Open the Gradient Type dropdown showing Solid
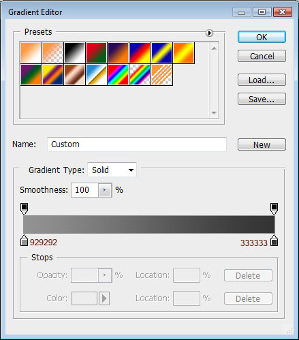Viewport: 299px width, 340px height. [x=112, y=170]
